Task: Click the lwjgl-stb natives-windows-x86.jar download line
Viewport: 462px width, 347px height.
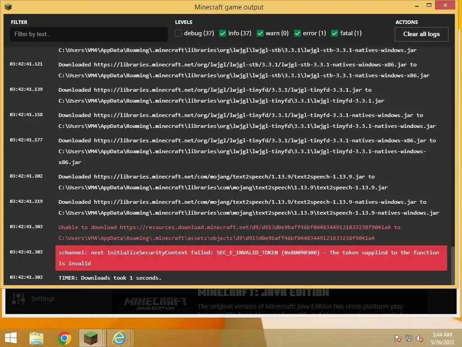Action: coord(244,70)
